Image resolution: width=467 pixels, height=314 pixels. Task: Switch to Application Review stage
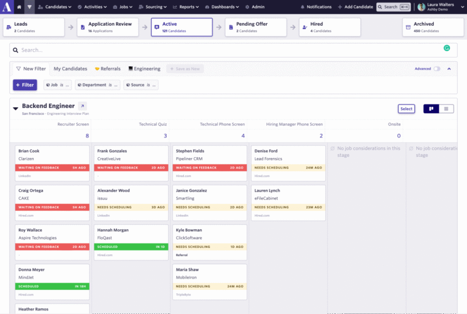click(108, 27)
